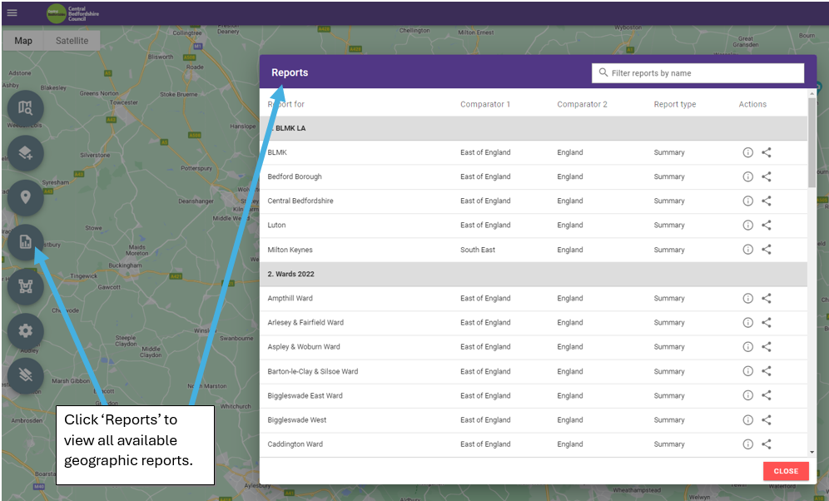Show info for Ampthill Ward report
Screen dimensions: 829x501
tap(747, 298)
